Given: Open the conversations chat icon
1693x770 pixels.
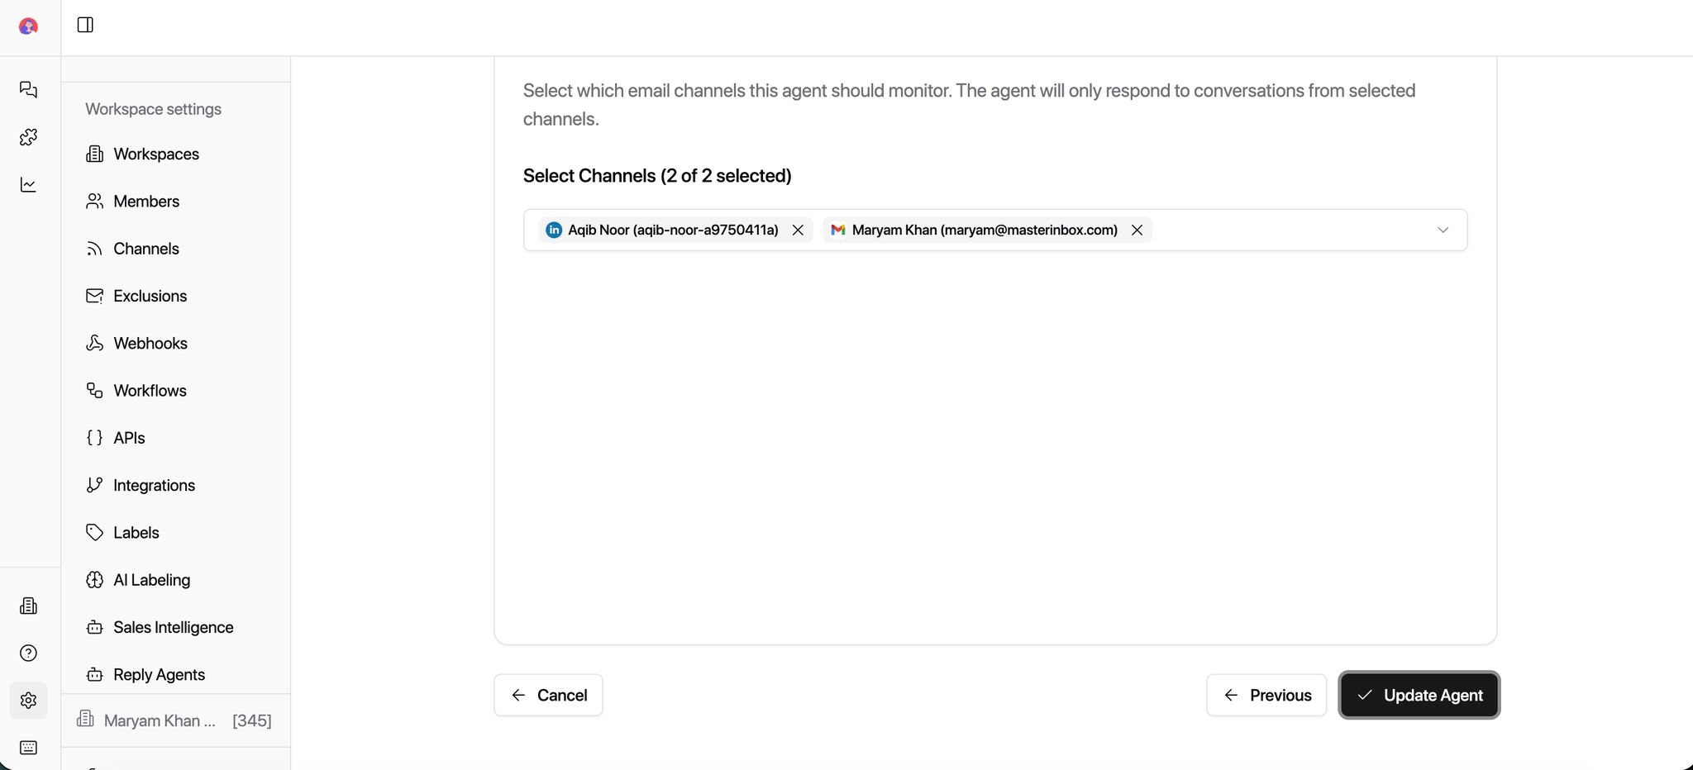Looking at the screenshot, I should click(x=28, y=89).
